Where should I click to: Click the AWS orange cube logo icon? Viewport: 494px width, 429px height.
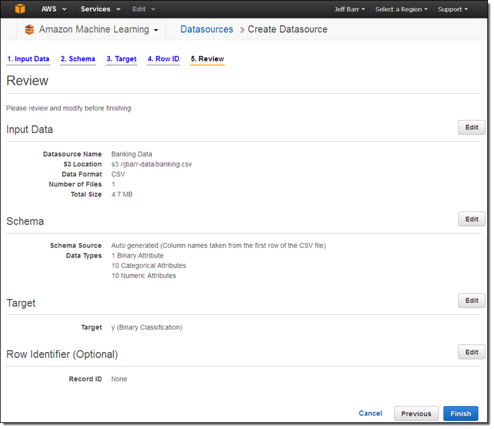click(x=20, y=9)
